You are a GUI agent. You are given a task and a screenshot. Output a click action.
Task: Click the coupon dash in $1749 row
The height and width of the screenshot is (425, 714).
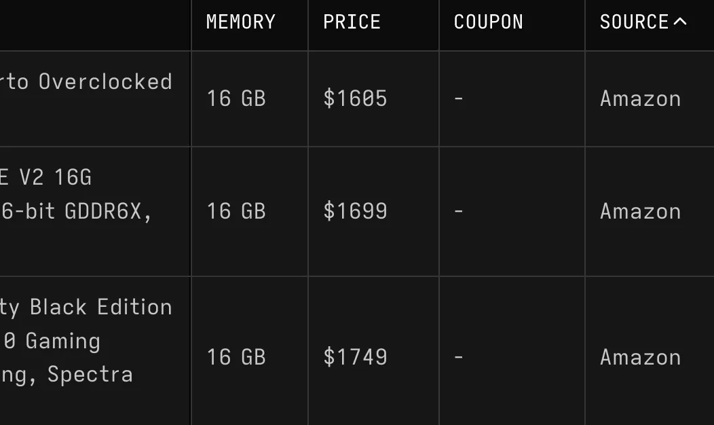(x=459, y=357)
